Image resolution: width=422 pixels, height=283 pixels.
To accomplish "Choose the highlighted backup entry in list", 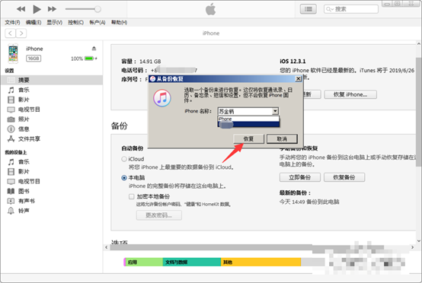I will click(x=248, y=124).
